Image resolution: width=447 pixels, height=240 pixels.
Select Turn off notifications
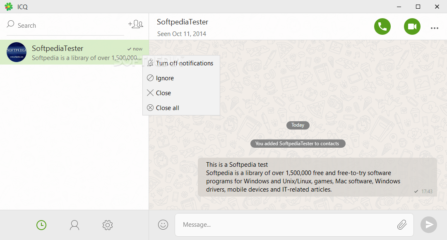coord(181,63)
